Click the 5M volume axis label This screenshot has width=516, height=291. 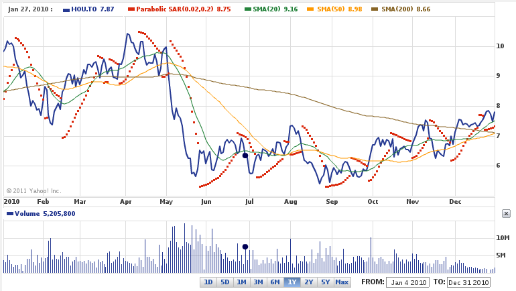[x=501, y=255]
